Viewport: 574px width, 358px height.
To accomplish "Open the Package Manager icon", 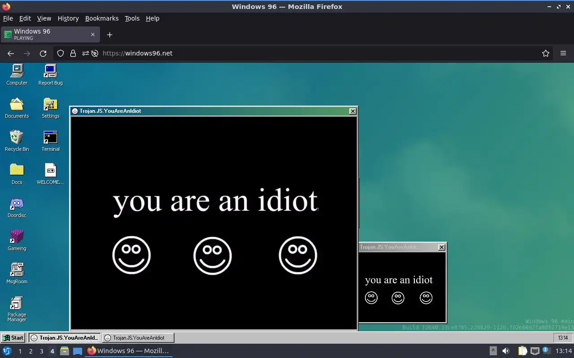I will pyautogui.click(x=17, y=309).
